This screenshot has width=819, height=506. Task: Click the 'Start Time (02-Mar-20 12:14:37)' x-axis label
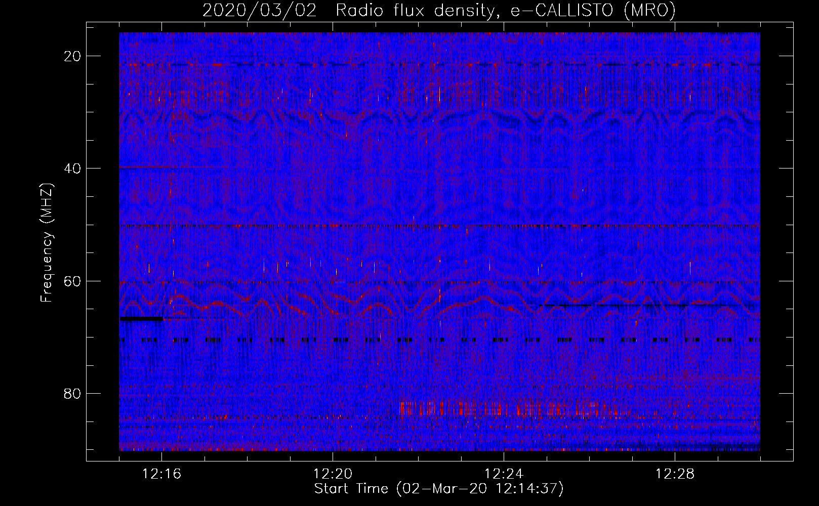coord(439,489)
